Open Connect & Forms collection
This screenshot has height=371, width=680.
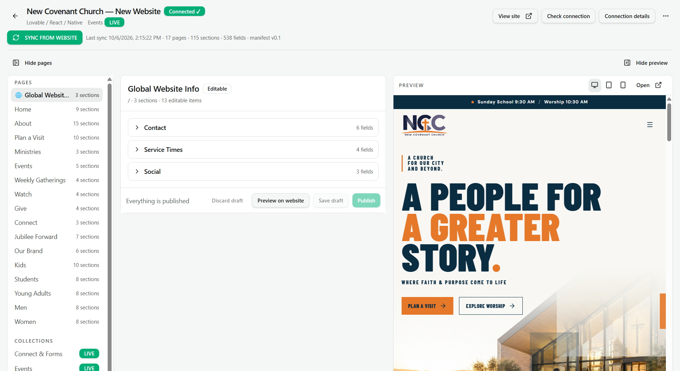tap(57, 354)
